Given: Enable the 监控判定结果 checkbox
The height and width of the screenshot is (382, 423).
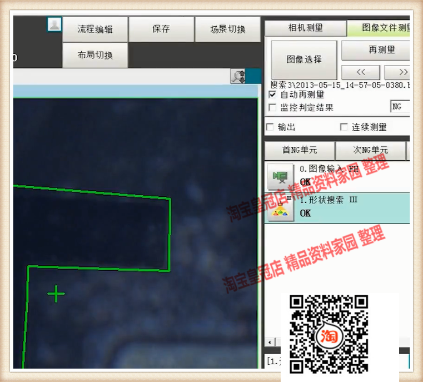Looking at the screenshot, I should click(x=272, y=108).
